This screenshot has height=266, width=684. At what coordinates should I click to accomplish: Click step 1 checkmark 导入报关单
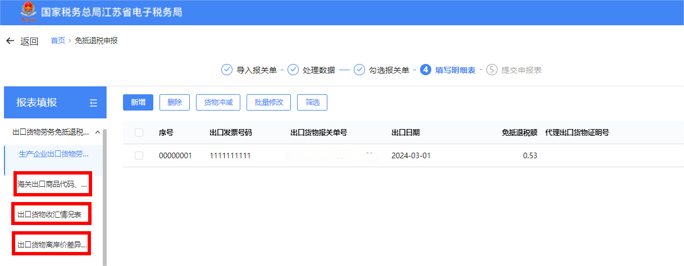tap(226, 70)
